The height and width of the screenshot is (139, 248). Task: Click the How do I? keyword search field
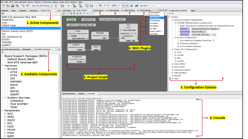pos(155,6)
